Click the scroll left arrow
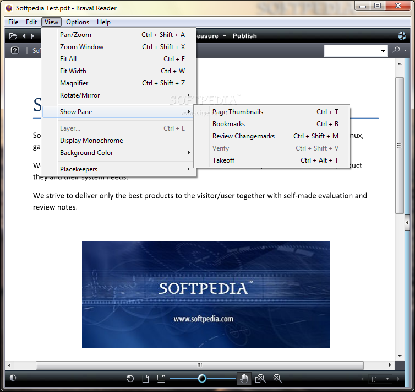Viewport: 415px width, 392px height. point(9,365)
